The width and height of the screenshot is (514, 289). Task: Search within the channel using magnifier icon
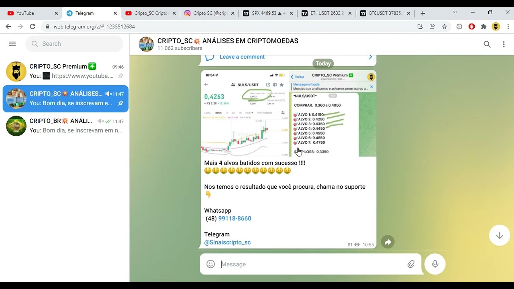click(487, 44)
